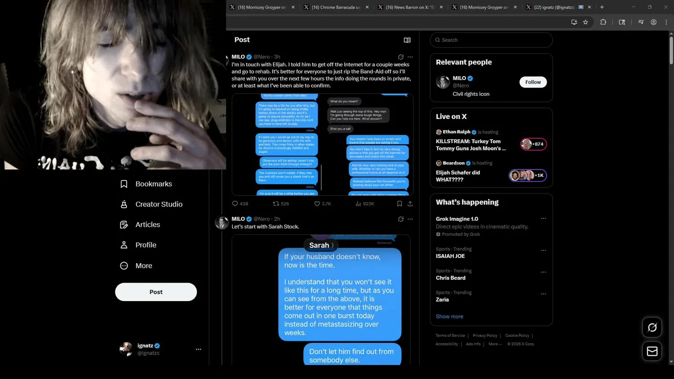Screen dimensions: 674x379
Task: Click Ethan Ralph host name
Action: tap(457, 132)
